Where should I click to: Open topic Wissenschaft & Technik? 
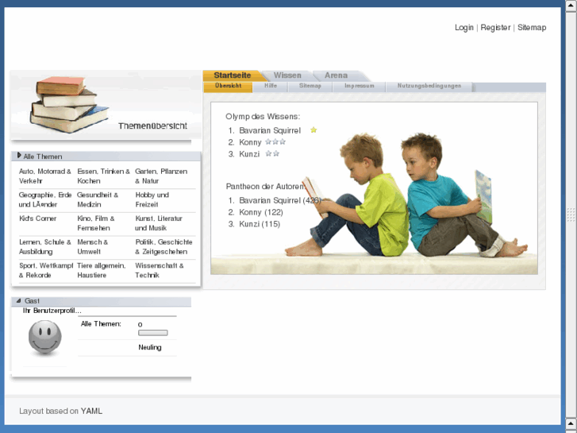click(160, 270)
